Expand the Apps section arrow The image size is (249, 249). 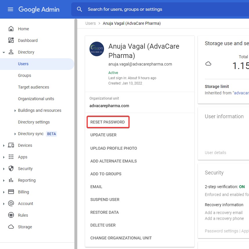tap(4, 157)
